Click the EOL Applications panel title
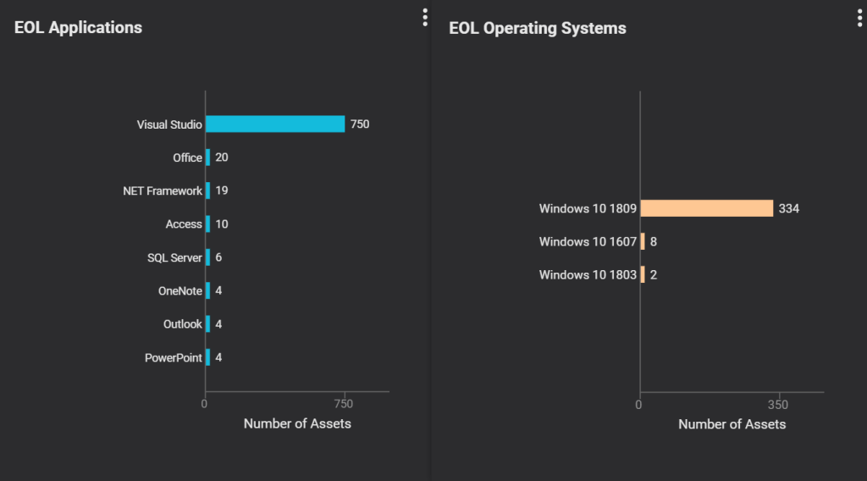867x481 pixels. click(78, 28)
